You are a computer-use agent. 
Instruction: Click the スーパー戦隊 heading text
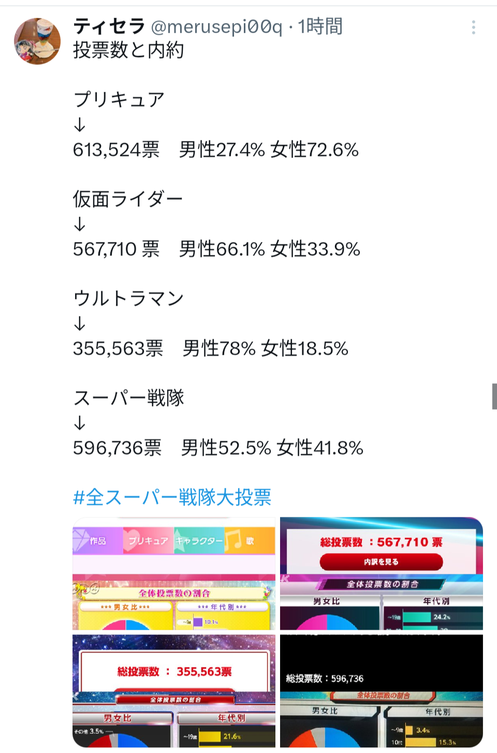coord(129,398)
